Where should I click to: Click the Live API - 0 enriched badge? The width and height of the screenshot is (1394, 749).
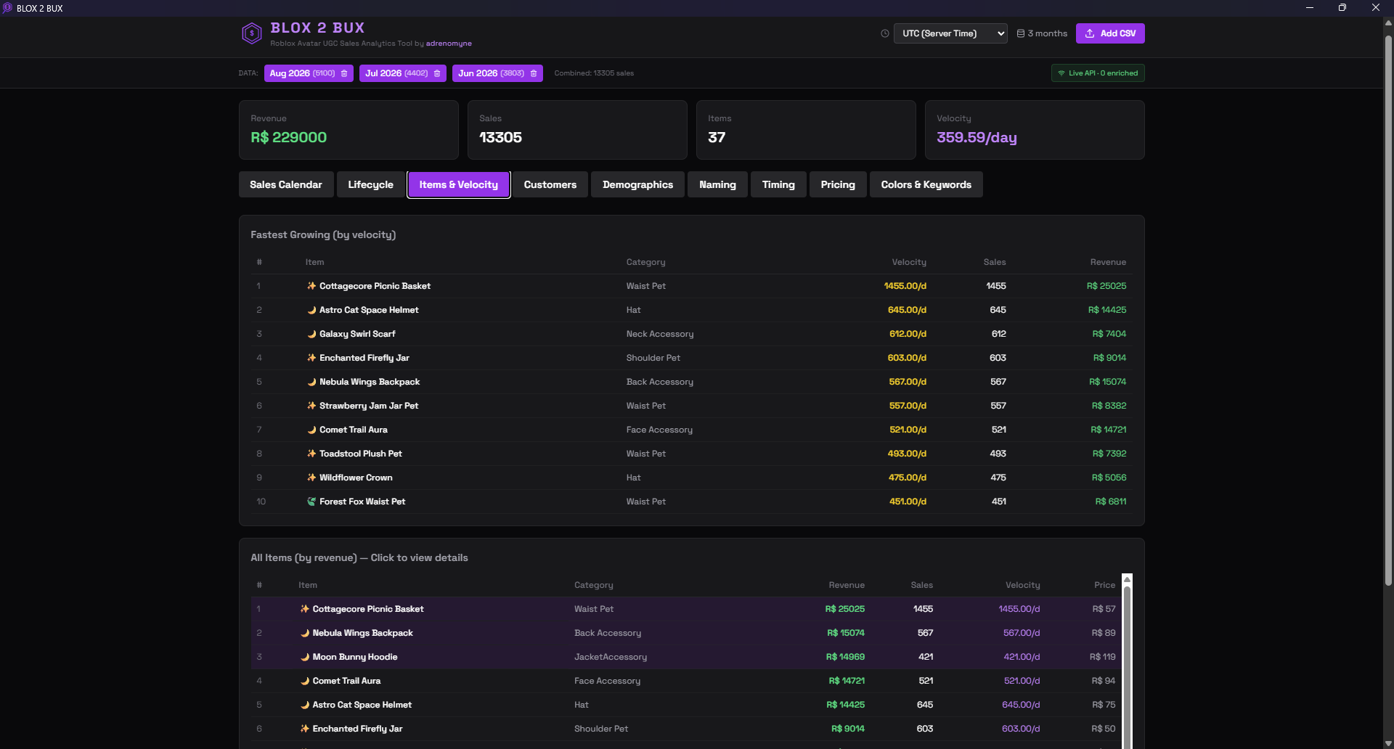[1097, 73]
